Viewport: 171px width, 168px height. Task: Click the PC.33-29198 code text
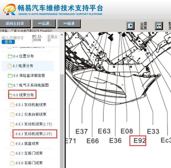(37, 38)
